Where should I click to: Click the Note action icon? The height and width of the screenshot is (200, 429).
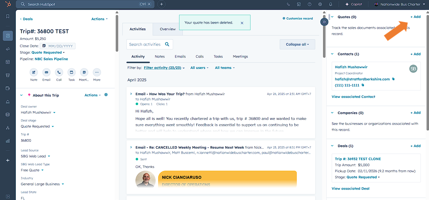34,72
